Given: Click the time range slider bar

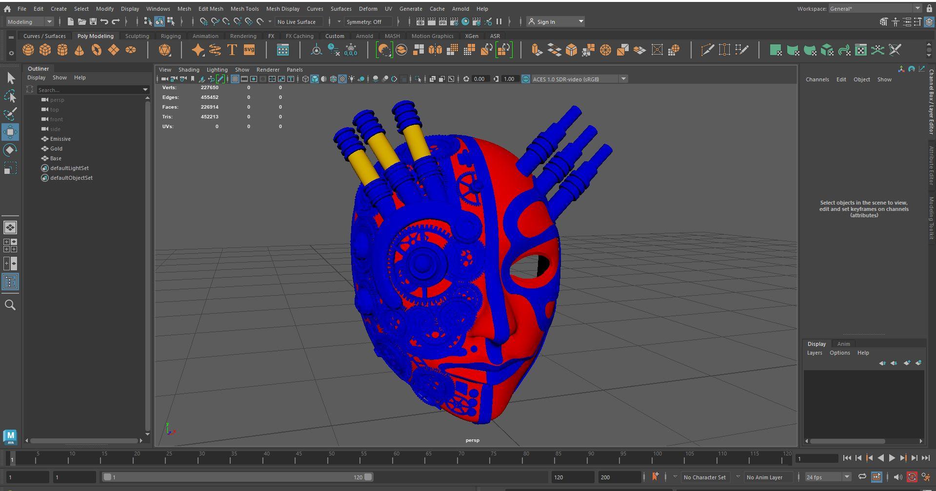Looking at the screenshot, I should click(x=237, y=477).
